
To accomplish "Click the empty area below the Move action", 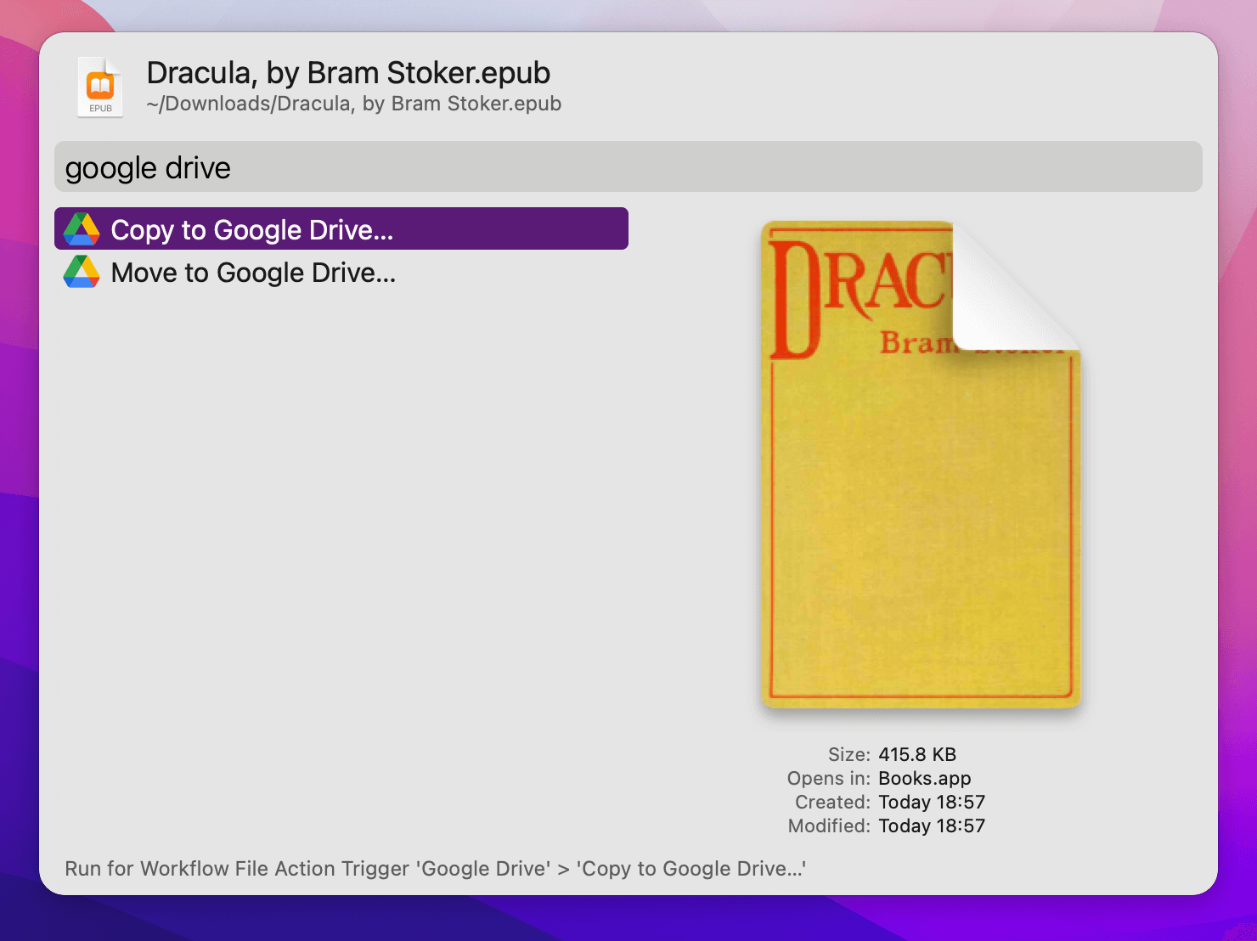I will (x=340, y=510).
